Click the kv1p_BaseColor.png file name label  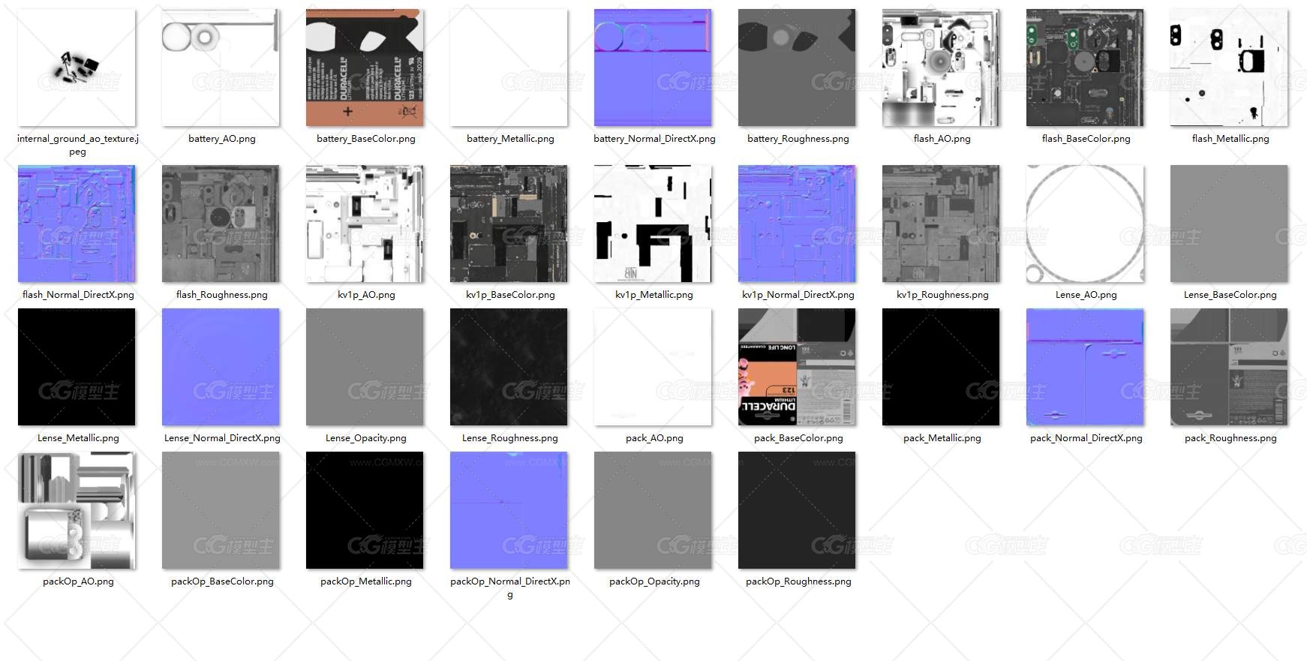(x=510, y=295)
